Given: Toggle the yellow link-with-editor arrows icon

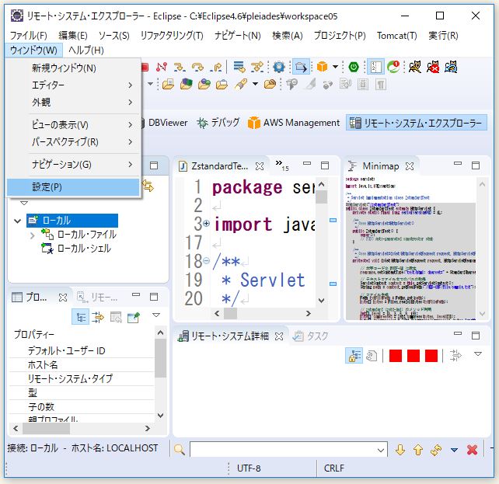Looking at the screenshot, I should 148,186.
